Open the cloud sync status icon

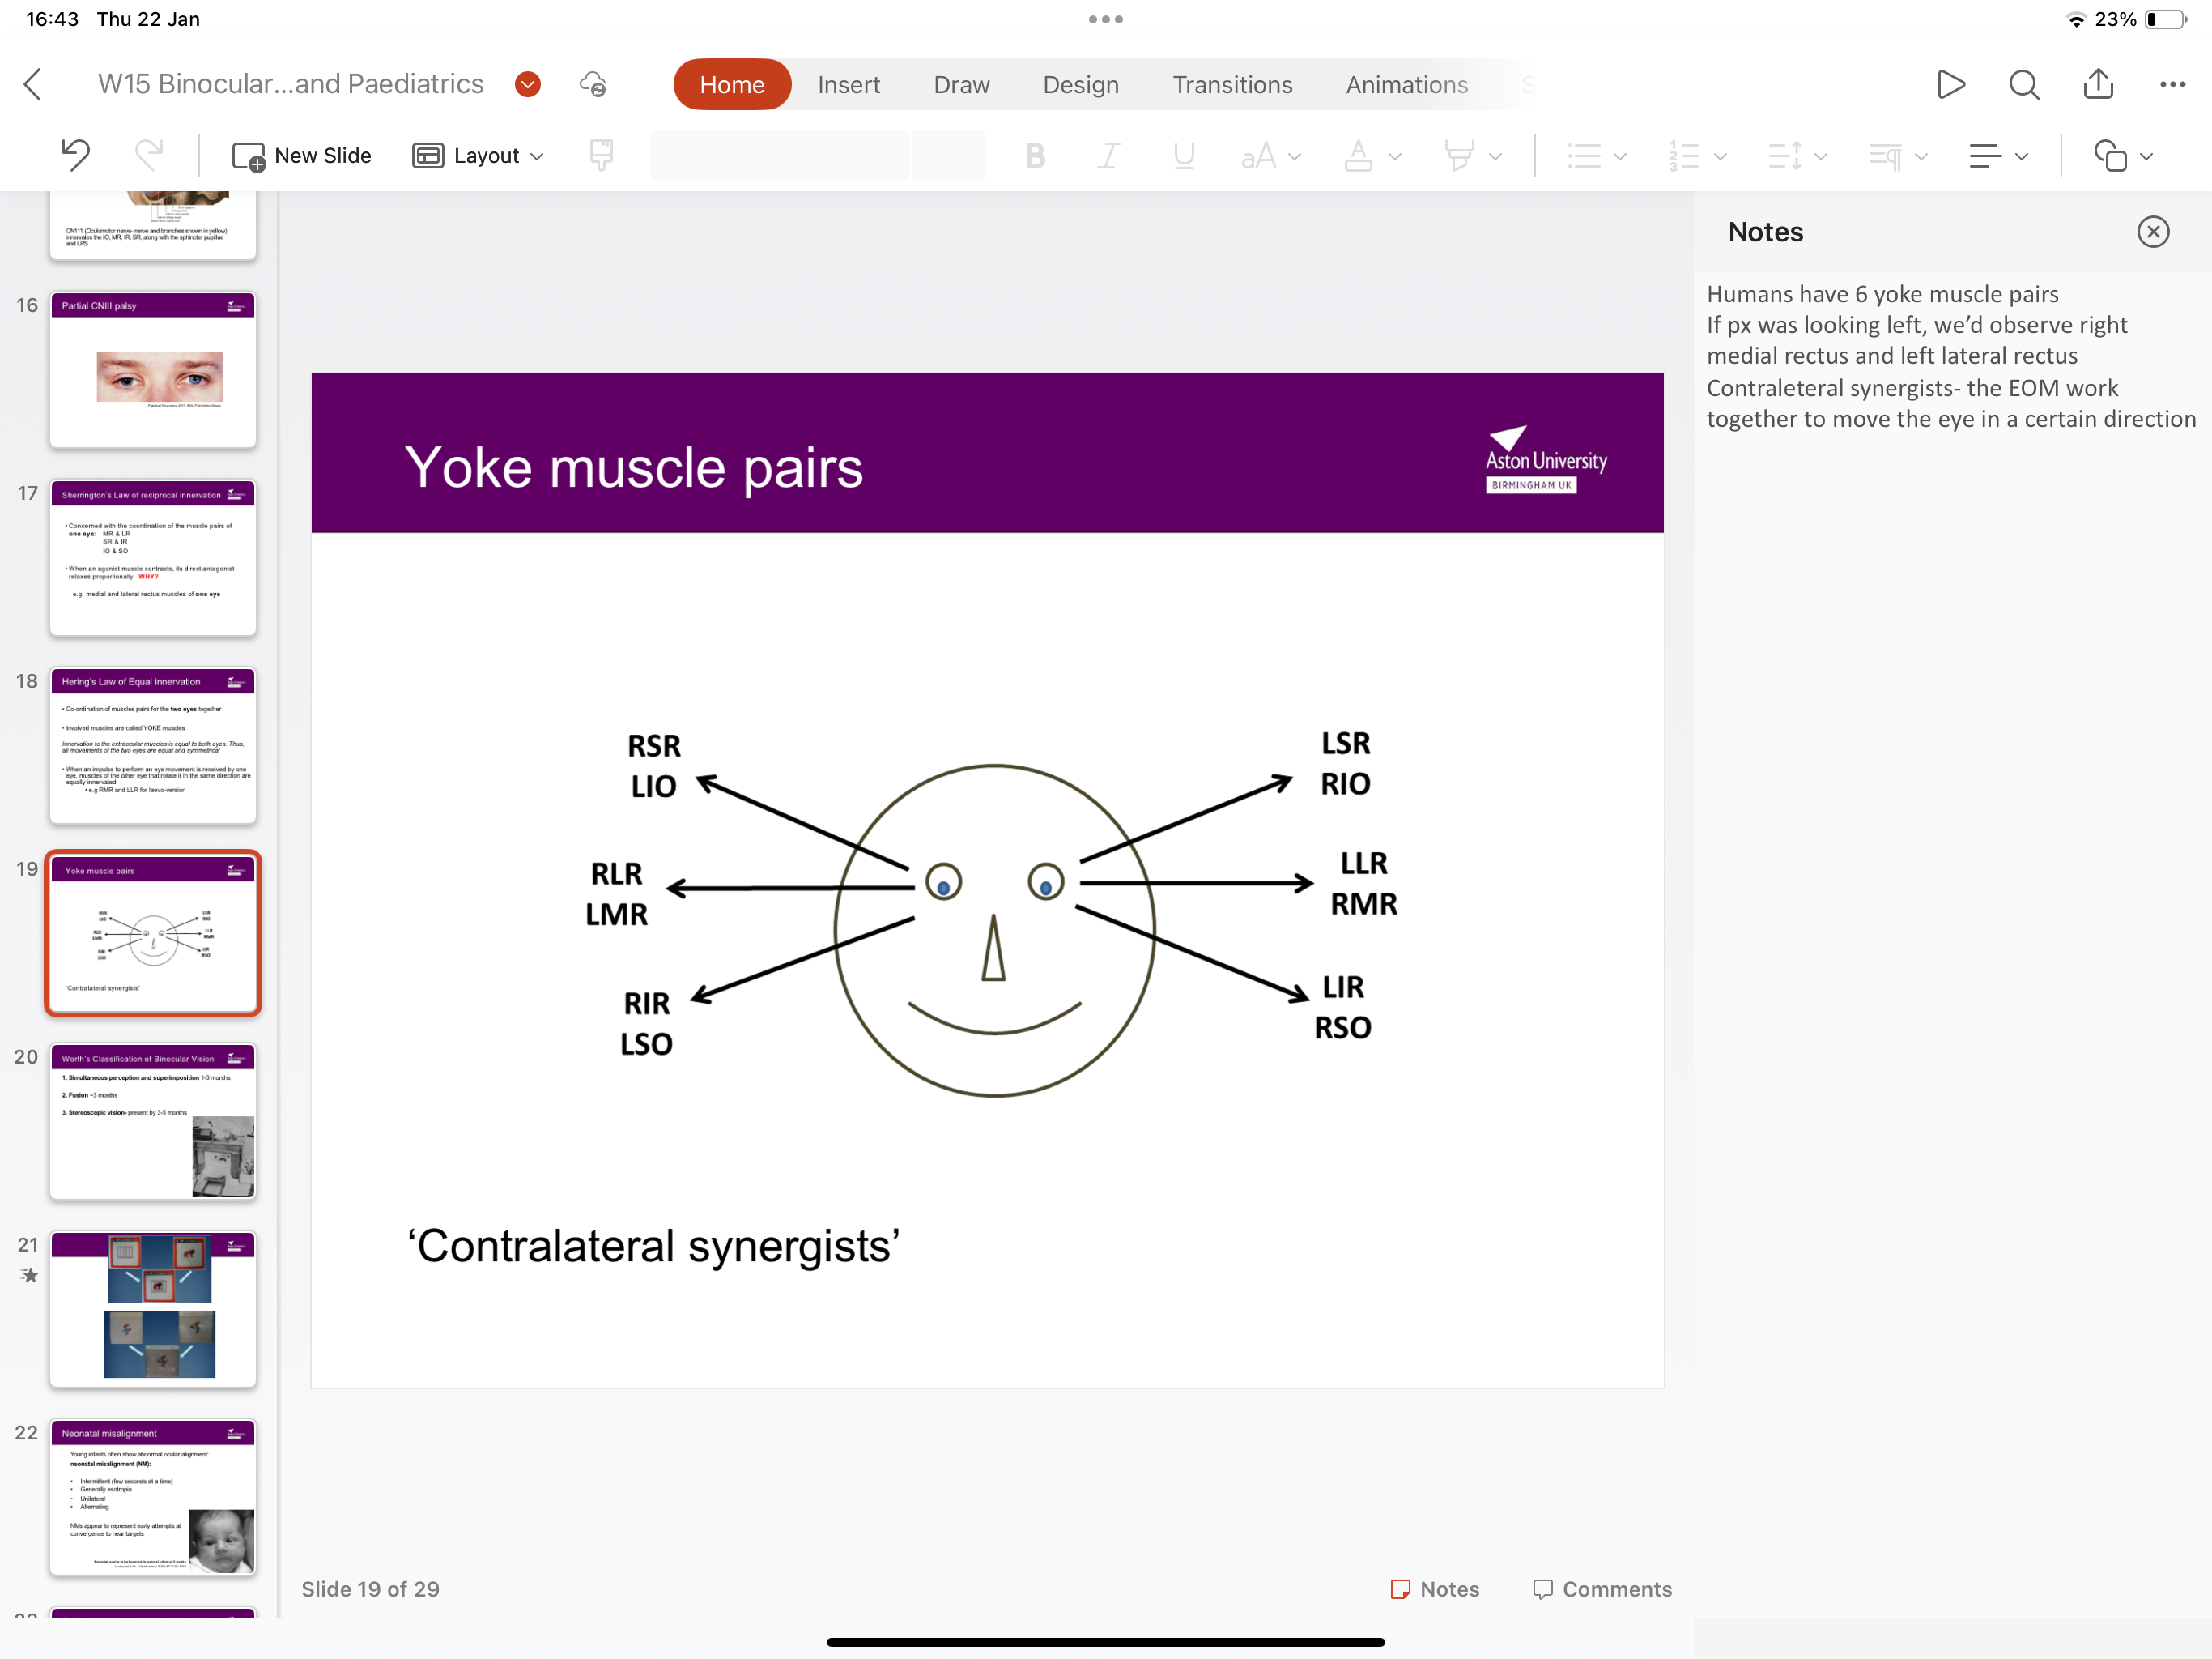(x=593, y=84)
